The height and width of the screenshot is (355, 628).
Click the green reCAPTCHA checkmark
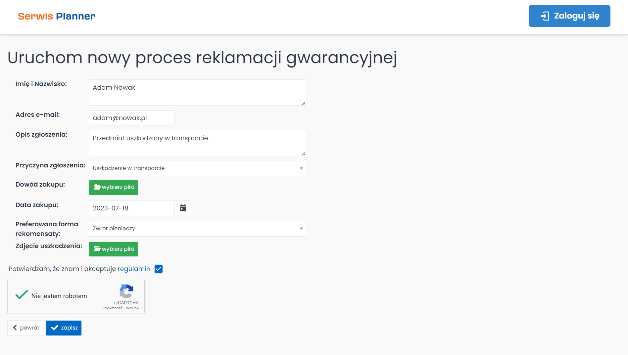tap(22, 295)
